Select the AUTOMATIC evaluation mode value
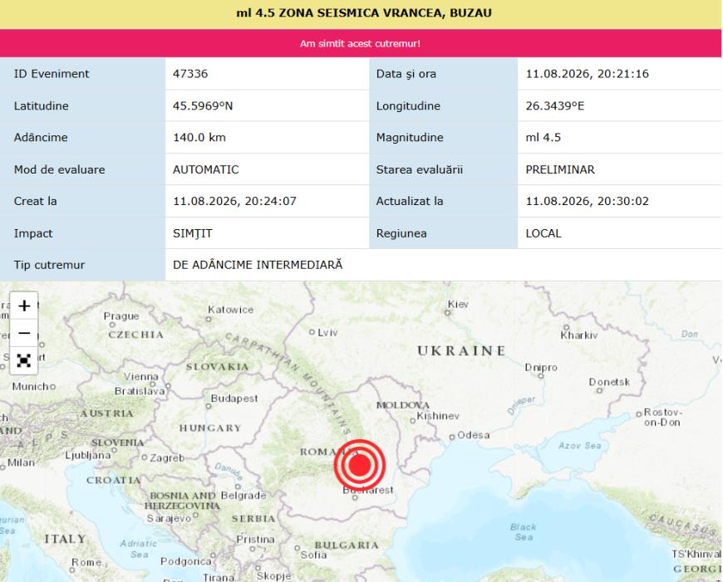723x582 pixels. [205, 169]
